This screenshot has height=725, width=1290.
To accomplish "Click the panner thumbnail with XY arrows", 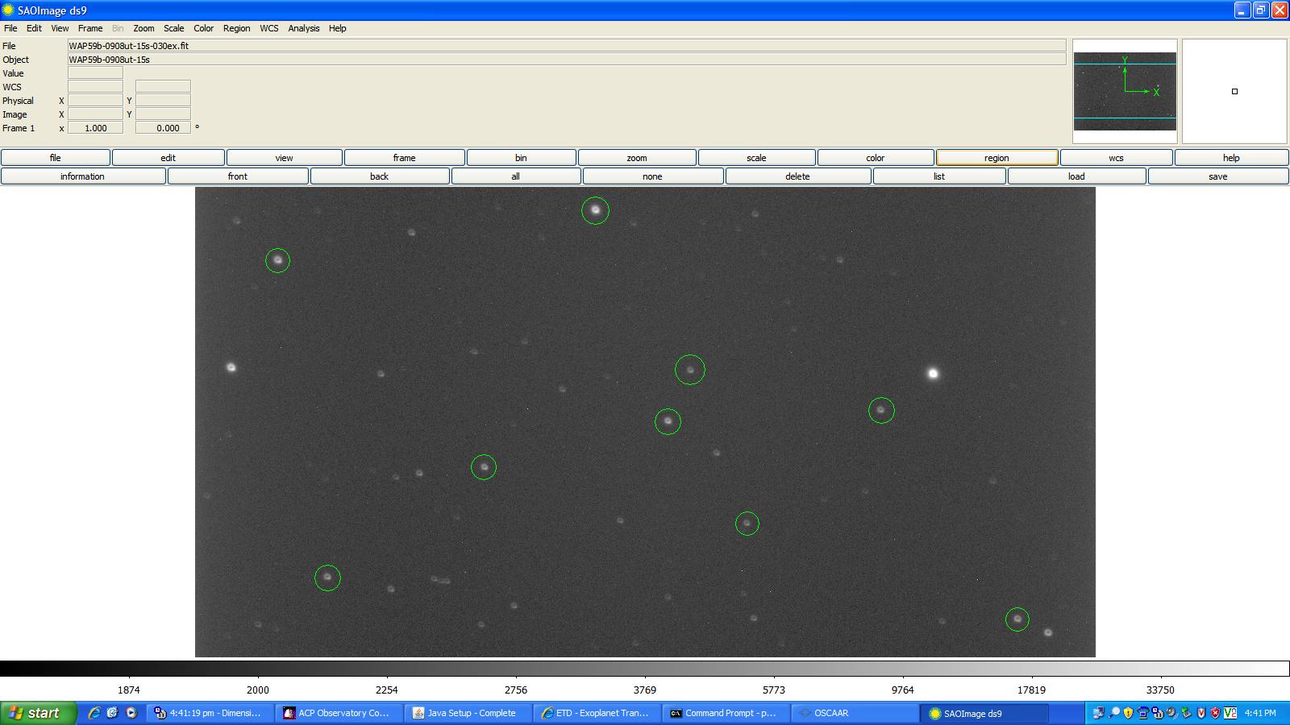I will click(1125, 91).
